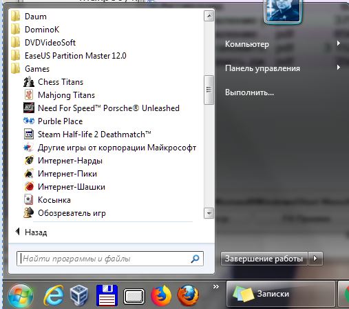
Task: Click the search magnifier icon
Action: 195,259
